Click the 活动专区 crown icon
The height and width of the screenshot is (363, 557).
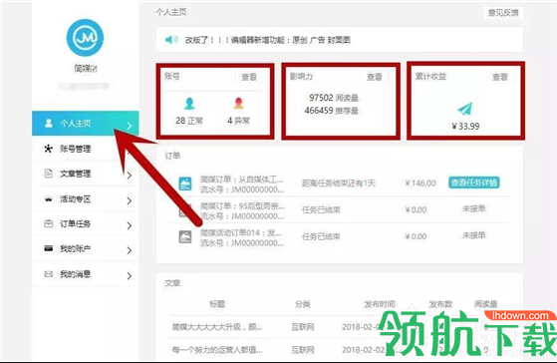point(48,199)
